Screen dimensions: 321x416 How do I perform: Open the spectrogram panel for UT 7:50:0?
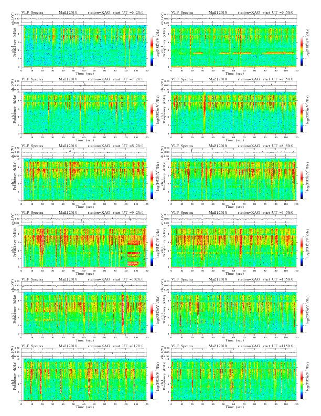point(233,113)
